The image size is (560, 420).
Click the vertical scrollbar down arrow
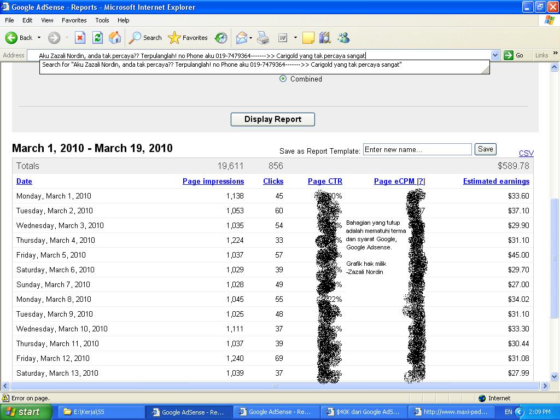click(555, 376)
